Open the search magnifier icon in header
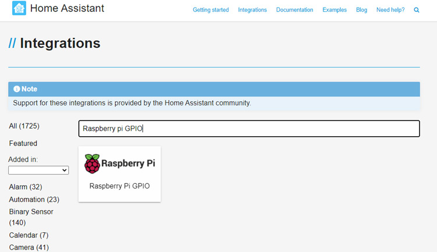Image resolution: width=437 pixels, height=252 pixels. 417,10
